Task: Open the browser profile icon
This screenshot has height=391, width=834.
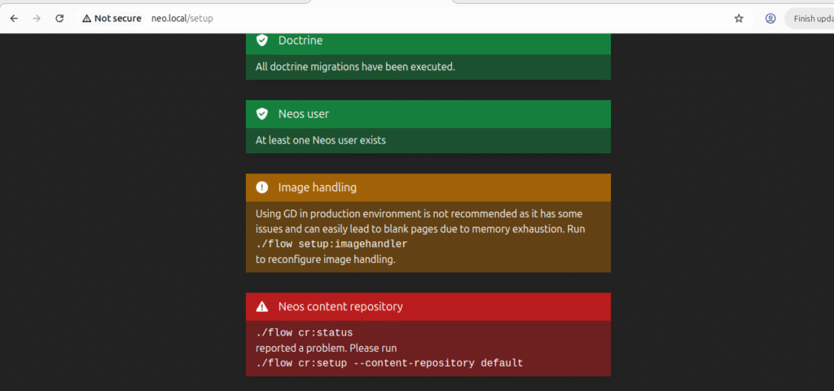Action: (770, 18)
